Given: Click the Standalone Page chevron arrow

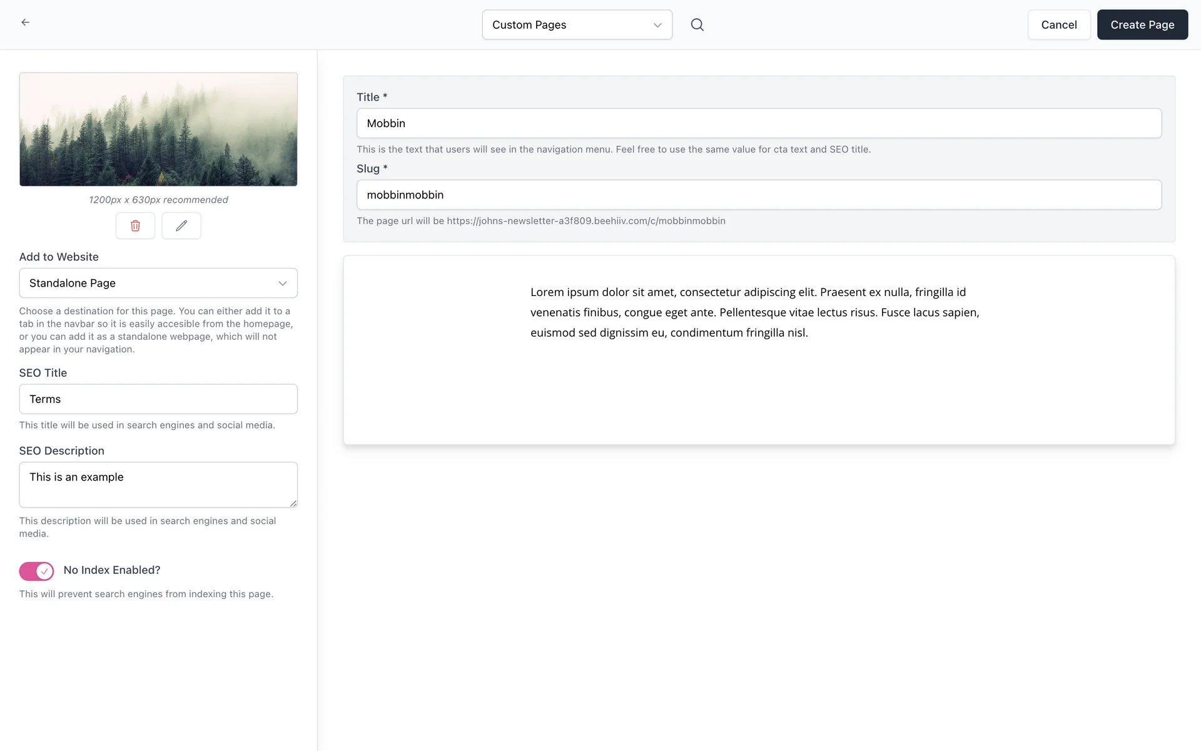Looking at the screenshot, I should 283,284.
